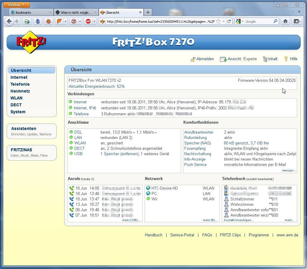Click Abmelden to log out
The width and height of the screenshot is (307, 269).
(x=202, y=59)
